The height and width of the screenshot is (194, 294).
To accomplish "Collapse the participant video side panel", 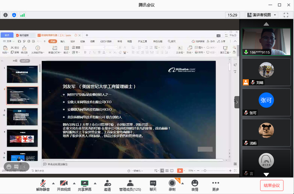I will coord(237,102).
